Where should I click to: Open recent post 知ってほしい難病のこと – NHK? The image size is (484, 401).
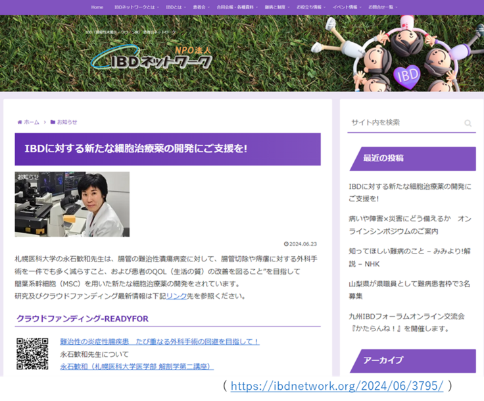[410, 257]
